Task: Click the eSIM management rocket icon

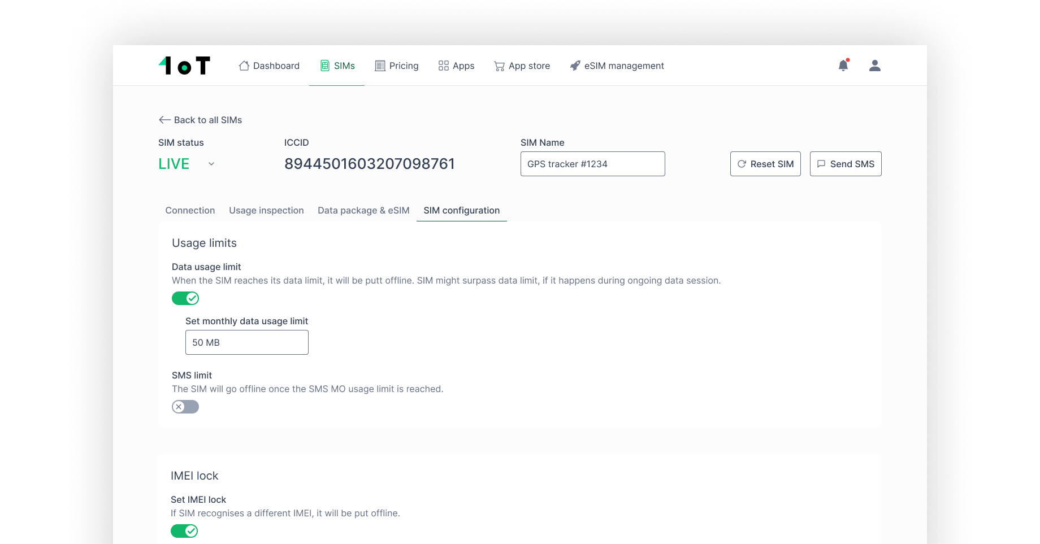Action: click(x=575, y=66)
